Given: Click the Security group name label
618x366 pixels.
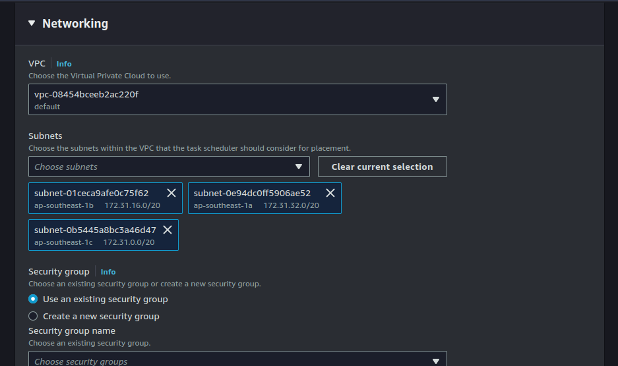Looking at the screenshot, I should point(72,330).
